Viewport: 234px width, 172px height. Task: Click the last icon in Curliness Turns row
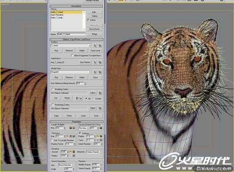pos(101,140)
